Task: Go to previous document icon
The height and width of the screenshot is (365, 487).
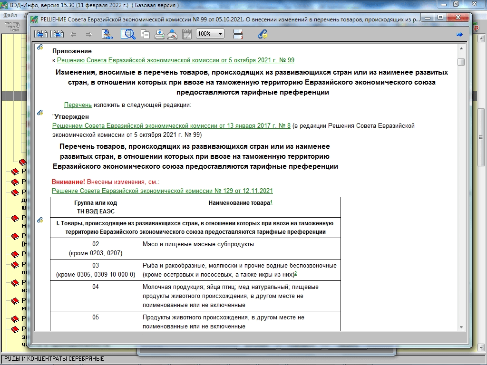Action: tap(41, 34)
